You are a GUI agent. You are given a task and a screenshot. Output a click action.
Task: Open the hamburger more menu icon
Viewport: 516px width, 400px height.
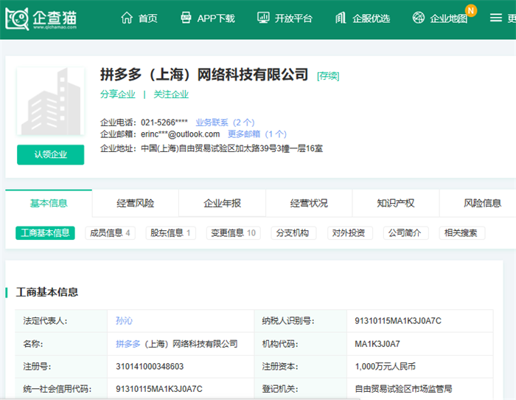[496, 18]
